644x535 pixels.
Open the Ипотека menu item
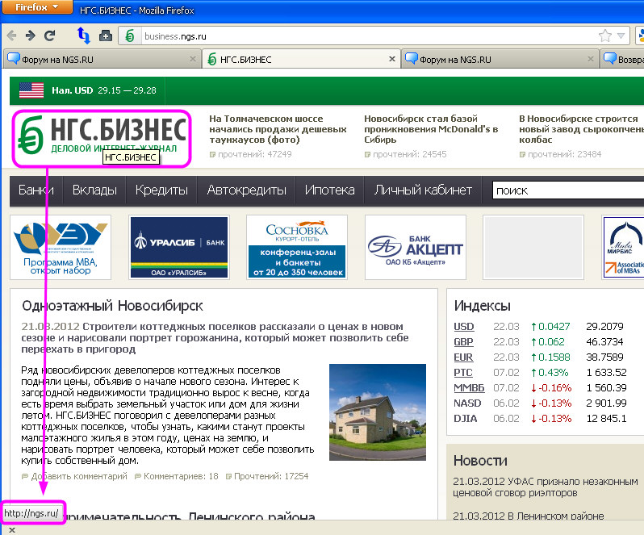coord(329,190)
